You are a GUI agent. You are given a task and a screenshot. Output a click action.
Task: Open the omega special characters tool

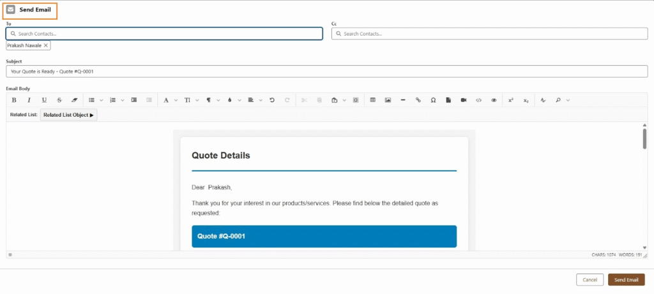pos(434,100)
